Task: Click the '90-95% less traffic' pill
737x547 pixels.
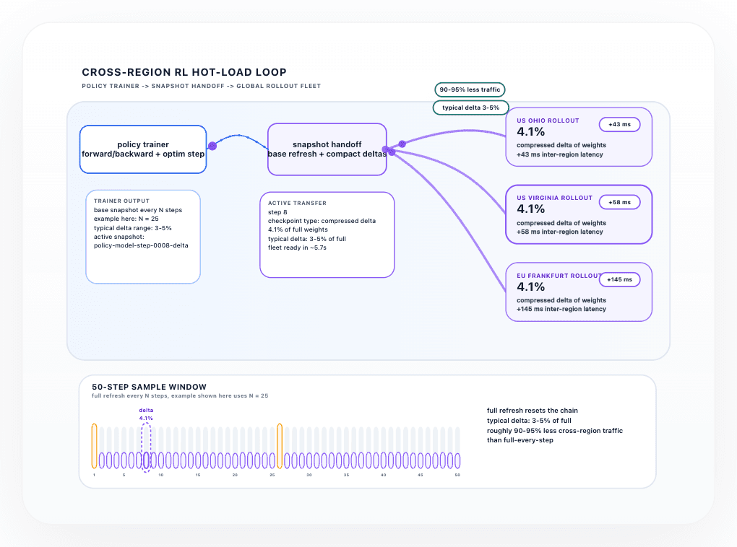Action: [470, 89]
